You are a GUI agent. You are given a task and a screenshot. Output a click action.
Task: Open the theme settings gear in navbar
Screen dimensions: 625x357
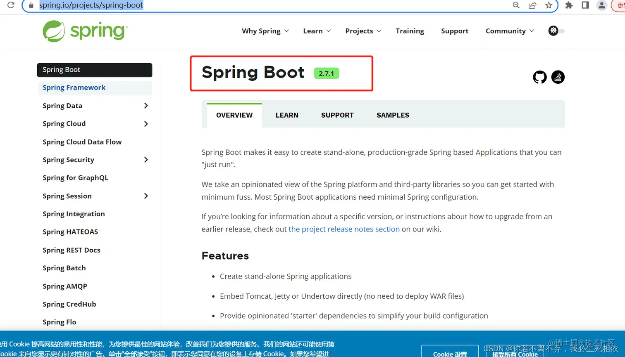(x=553, y=31)
